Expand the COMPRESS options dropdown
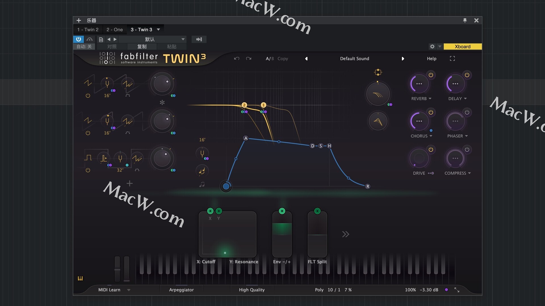 click(x=469, y=173)
